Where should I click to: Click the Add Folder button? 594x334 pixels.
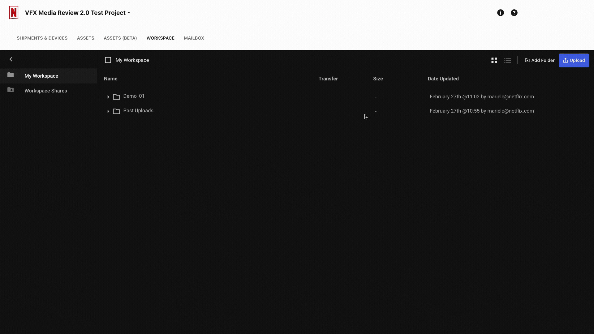[540, 60]
